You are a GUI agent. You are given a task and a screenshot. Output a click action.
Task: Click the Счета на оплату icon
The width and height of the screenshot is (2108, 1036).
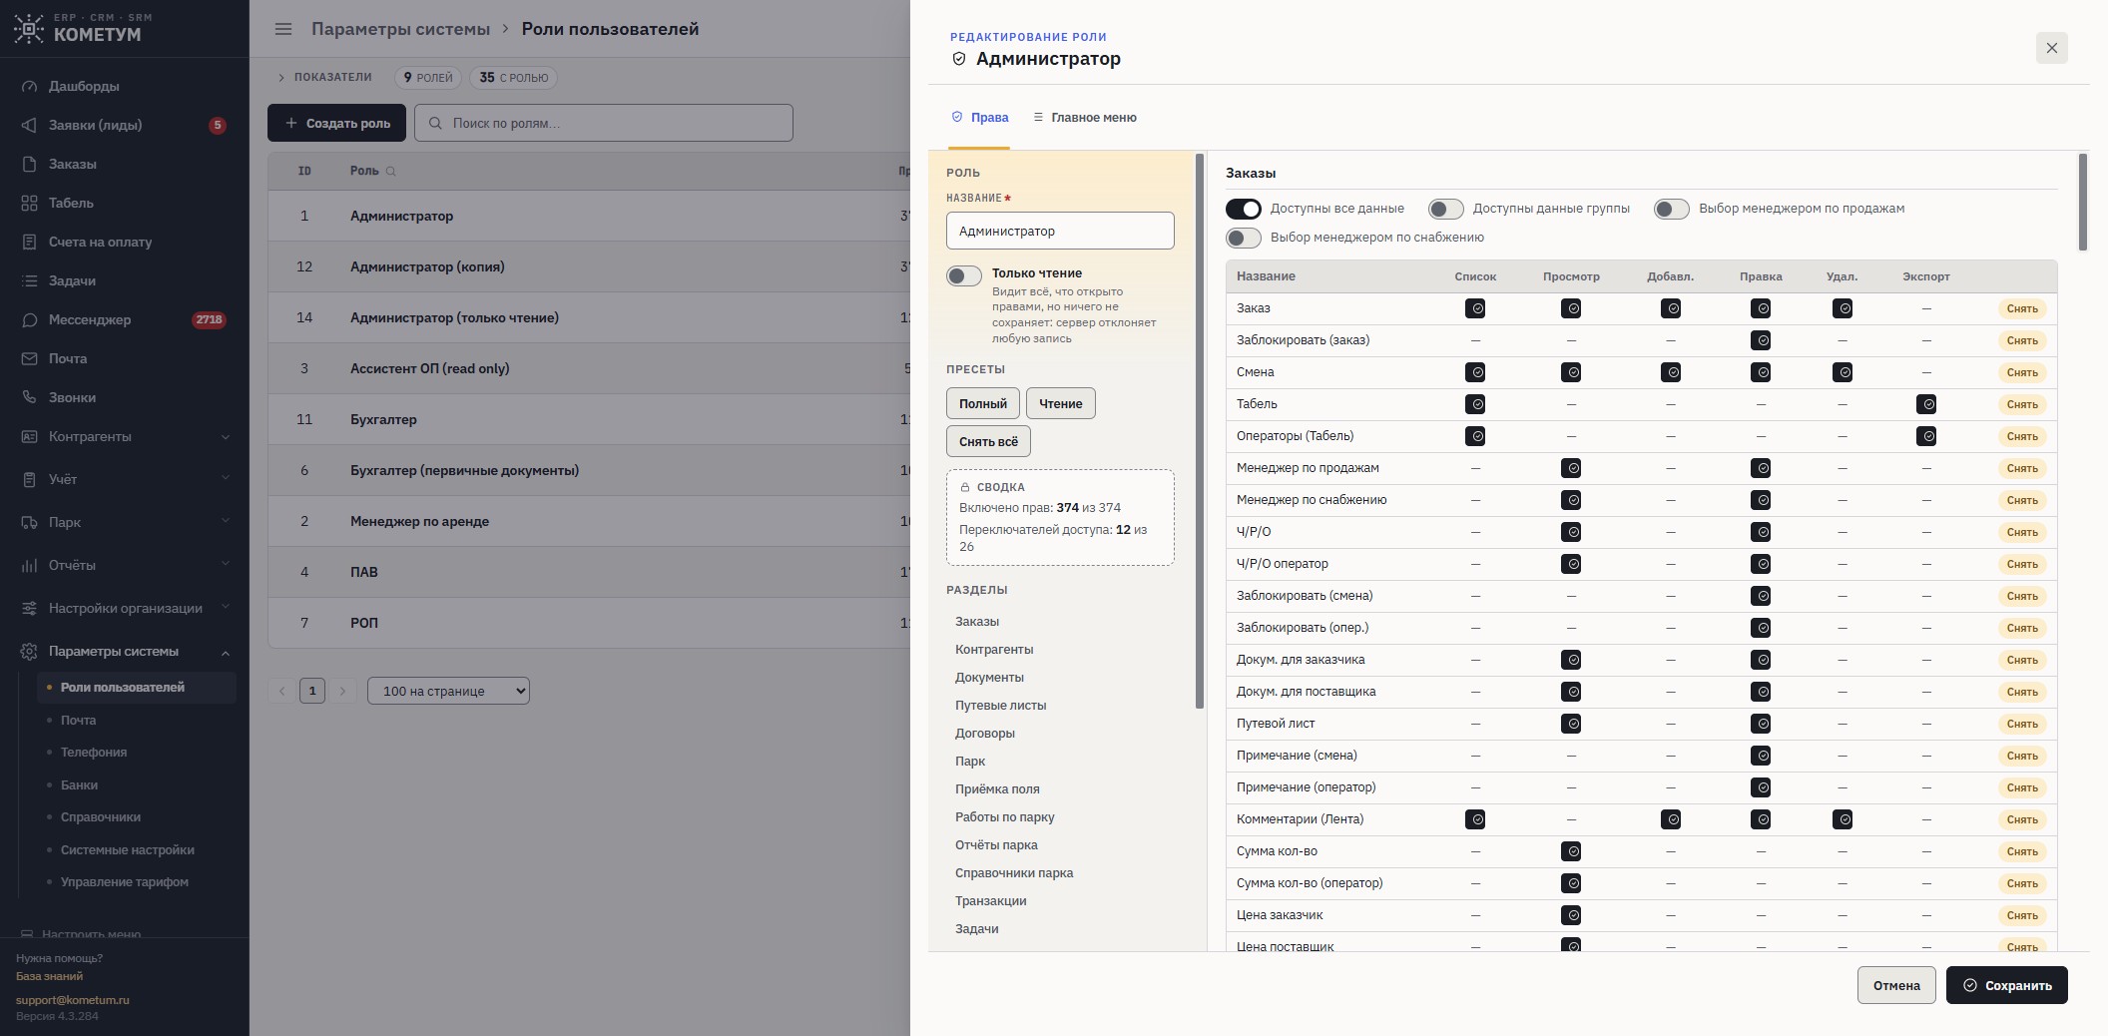pyautogui.click(x=30, y=242)
